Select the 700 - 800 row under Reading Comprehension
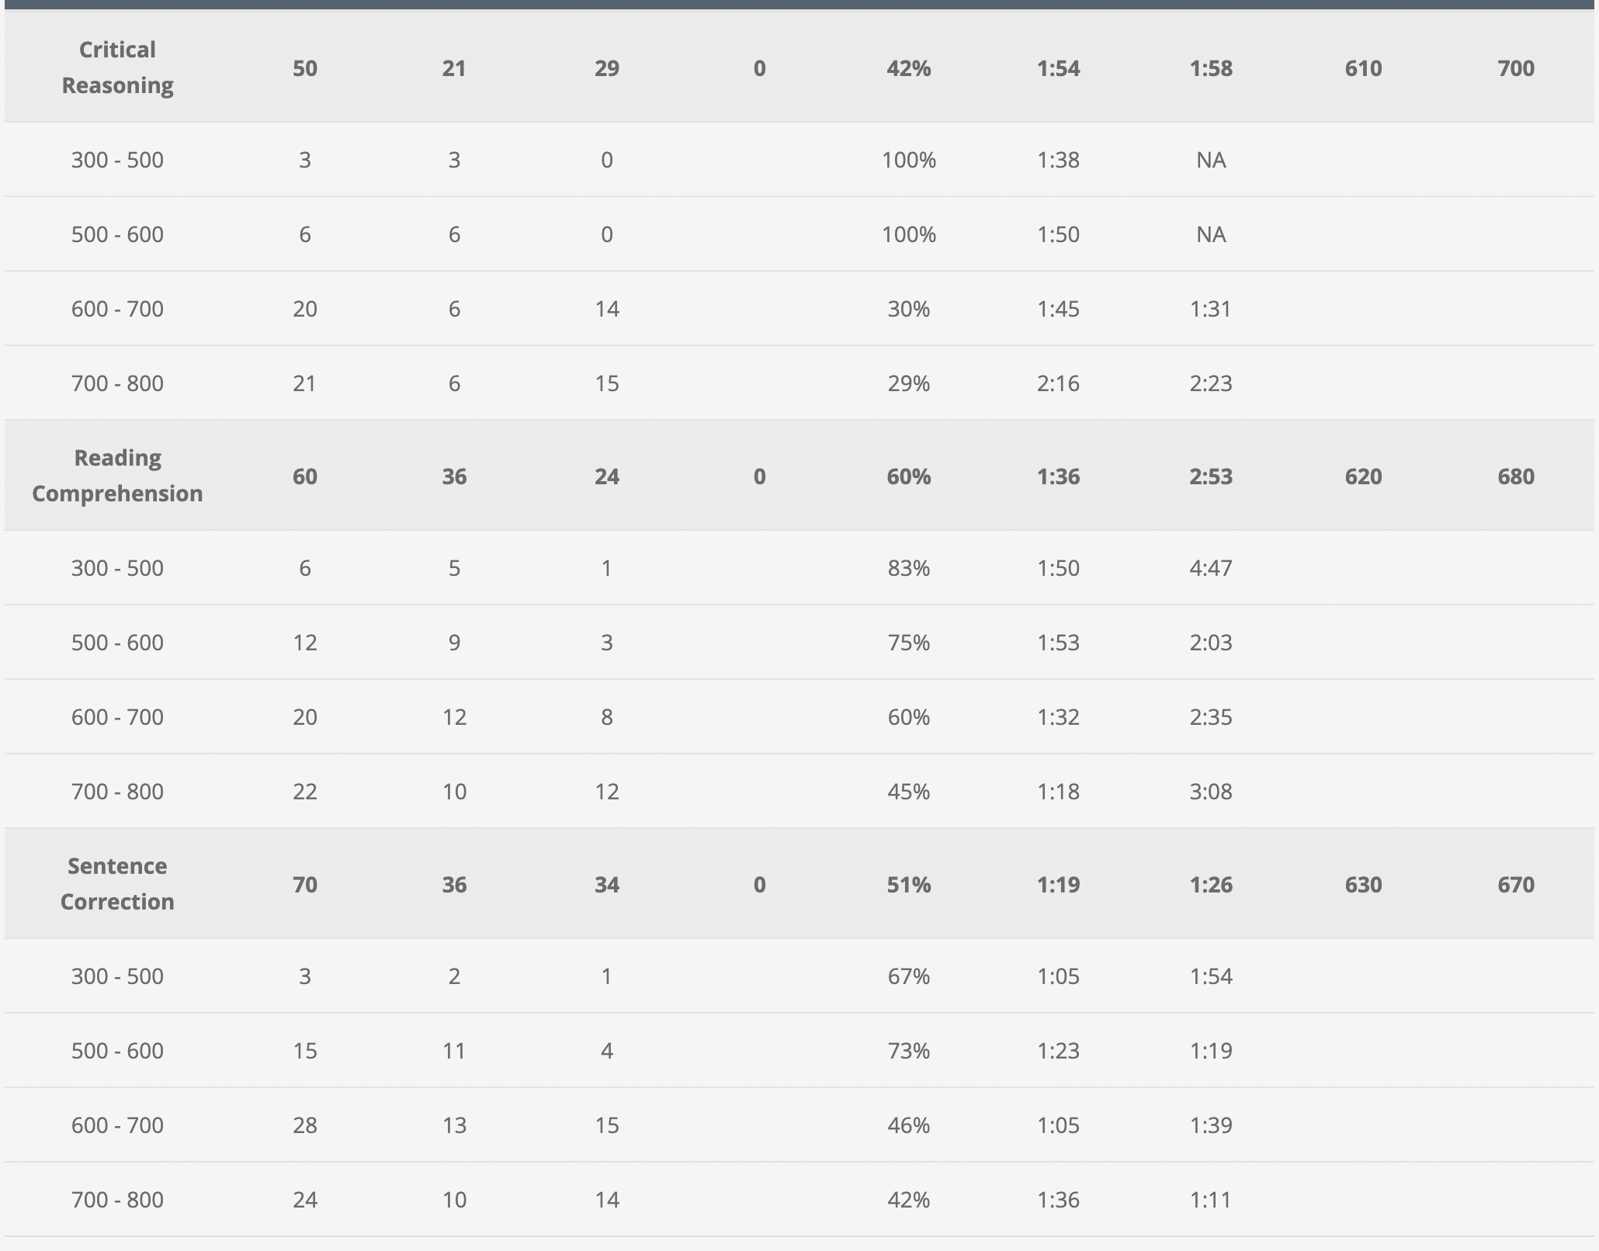The width and height of the screenshot is (1599, 1251). tap(117, 792)
